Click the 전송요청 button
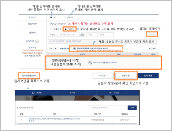 (126, 76)
